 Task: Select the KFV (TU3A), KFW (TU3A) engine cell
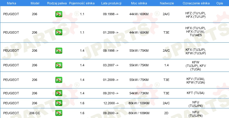pyautogui.click(x=196, y=81)
